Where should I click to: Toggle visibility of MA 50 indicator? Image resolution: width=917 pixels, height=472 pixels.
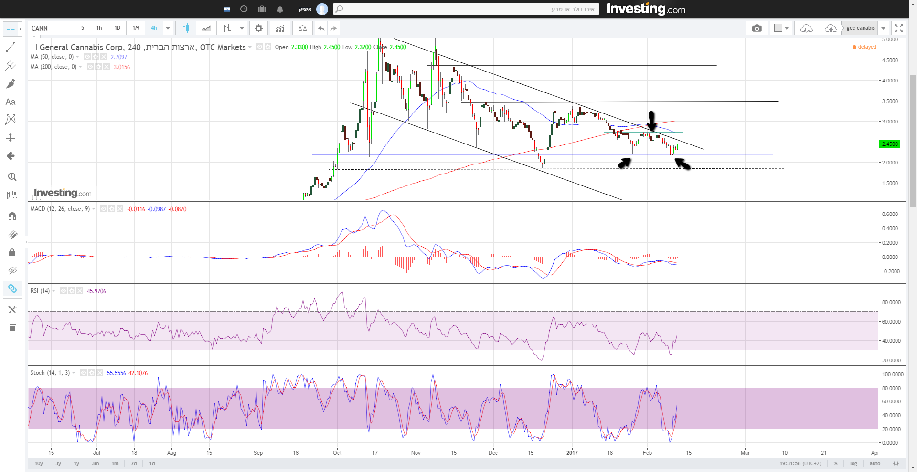click(87, 57)
